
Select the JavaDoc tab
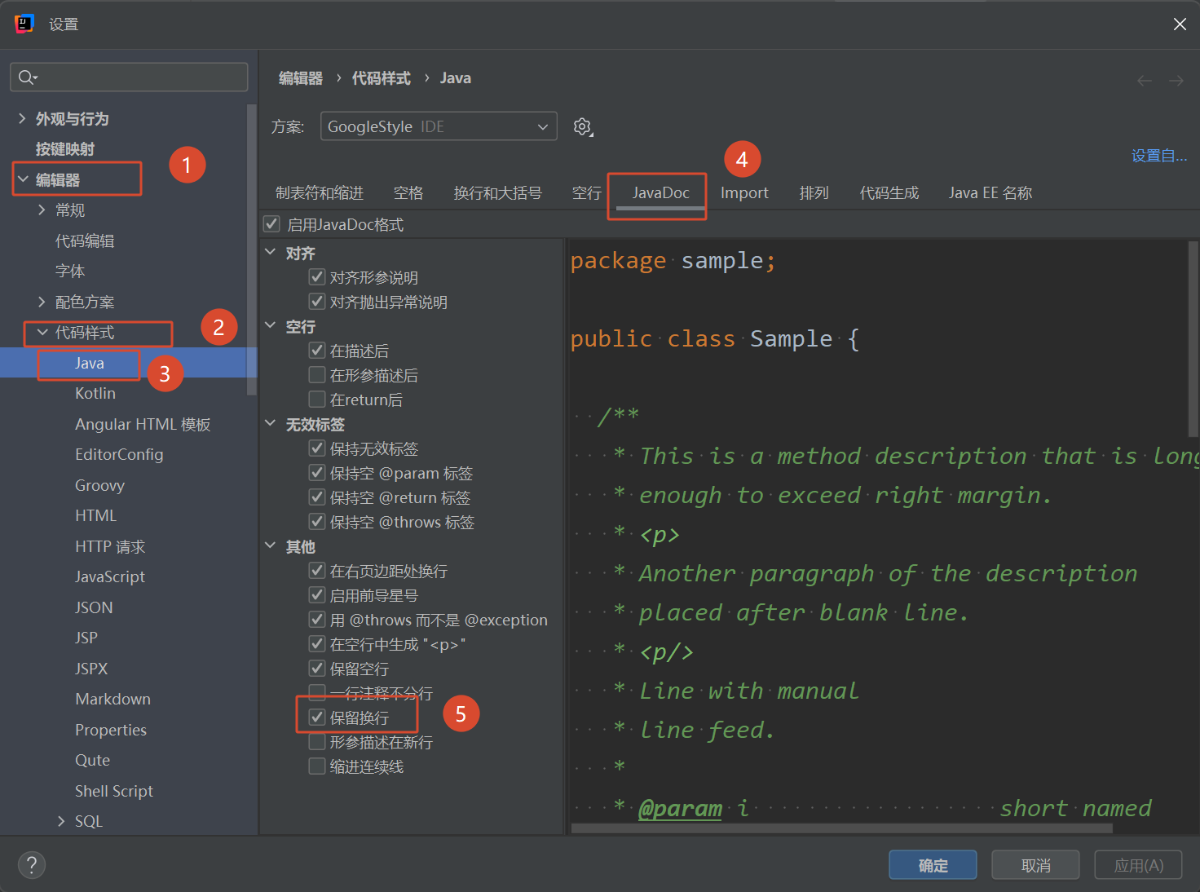pyautogui.click(x=661, y=193)
